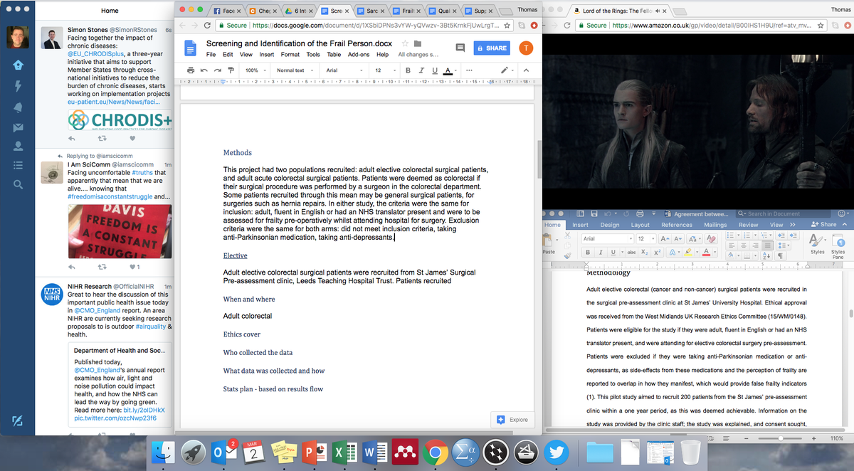Open the font size 12 dropdown in Docs
The height and width of the screenshot is (471, 854).
point(385,70)
